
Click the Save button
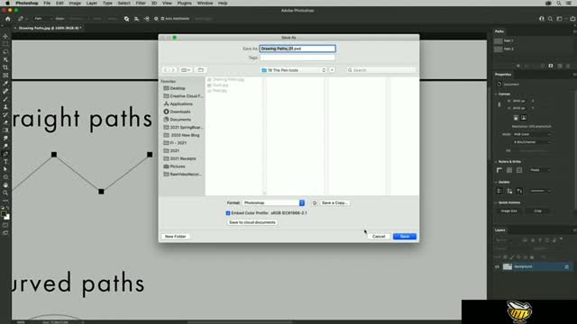[x=405, y=237]
